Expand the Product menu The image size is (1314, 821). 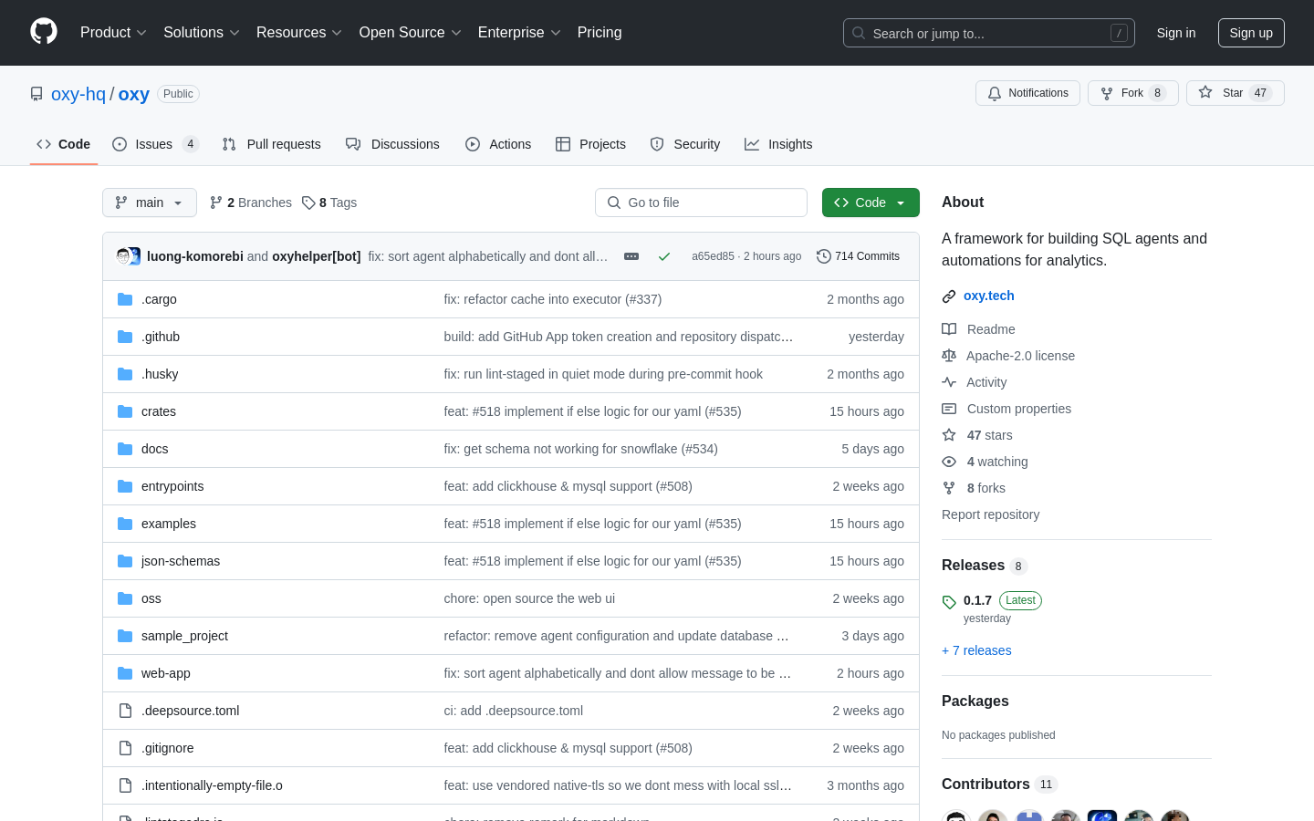pyautogui.click(x=113, y=33)
